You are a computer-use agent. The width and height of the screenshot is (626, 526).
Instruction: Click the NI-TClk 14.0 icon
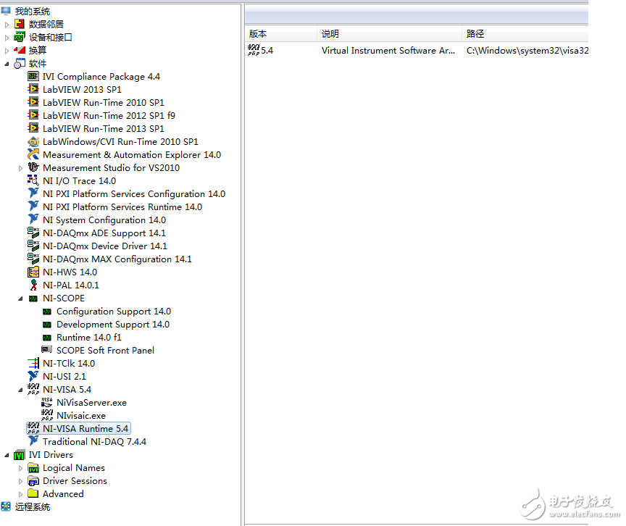[x=33, y=363]
